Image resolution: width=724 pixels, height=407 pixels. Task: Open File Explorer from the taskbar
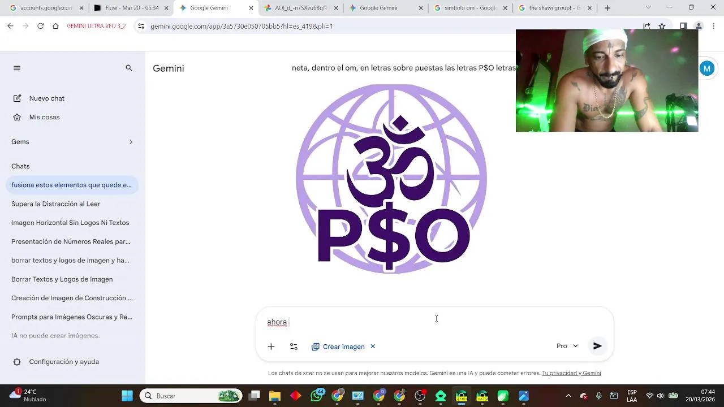[275, 396]
